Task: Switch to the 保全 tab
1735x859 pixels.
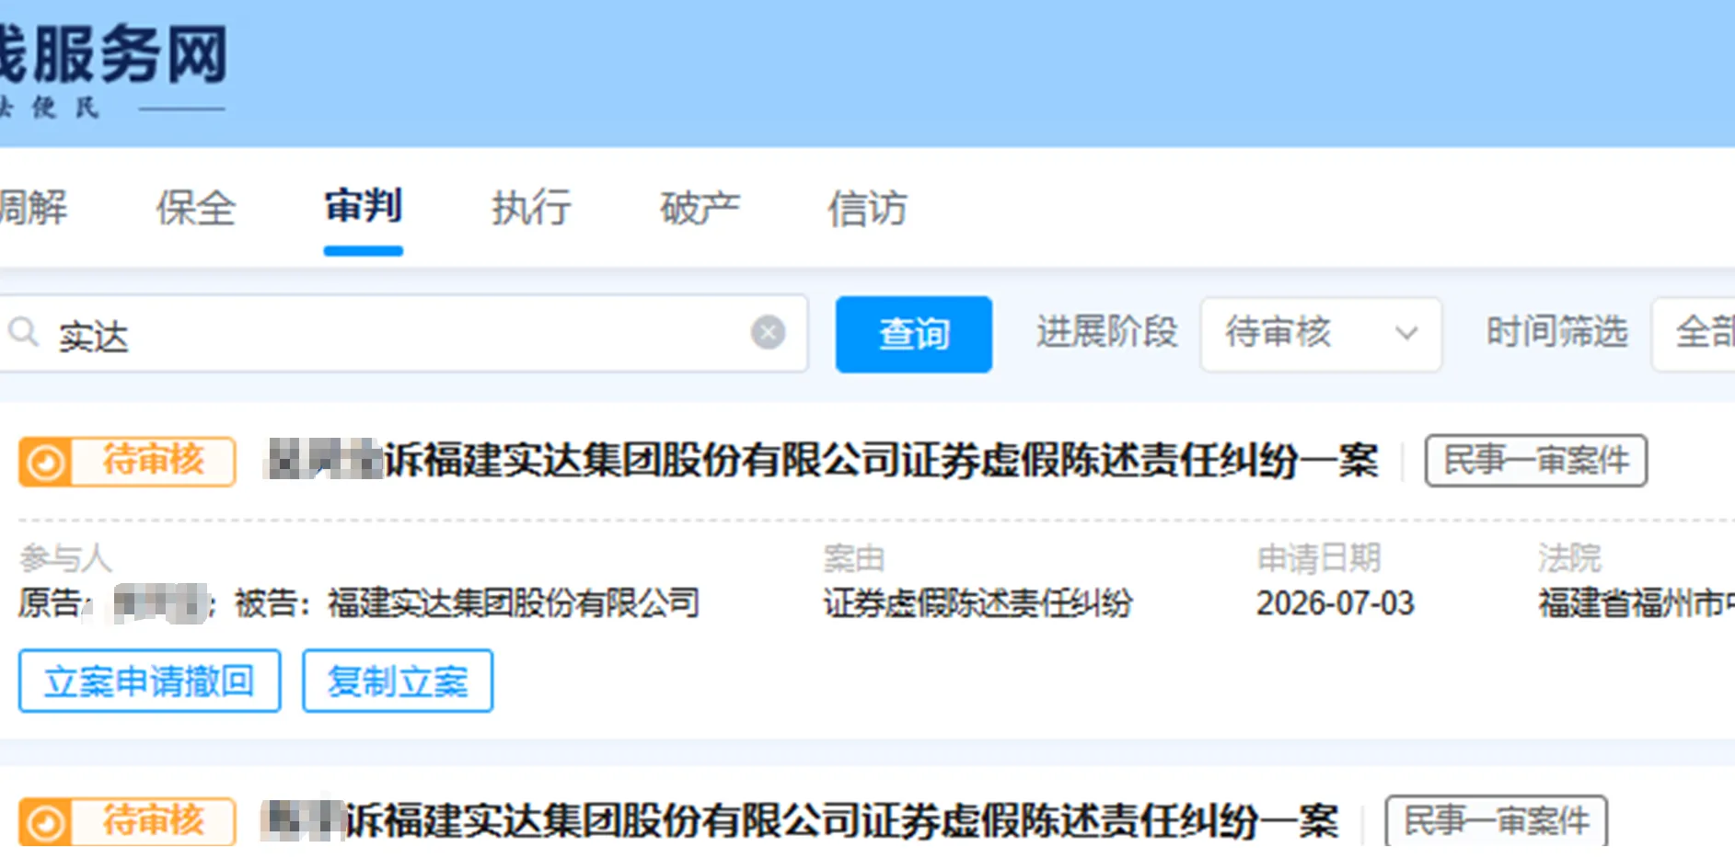Action: pos(195,208)
